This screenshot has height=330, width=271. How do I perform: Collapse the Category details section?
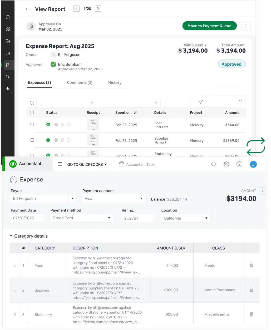pos(11,236)
